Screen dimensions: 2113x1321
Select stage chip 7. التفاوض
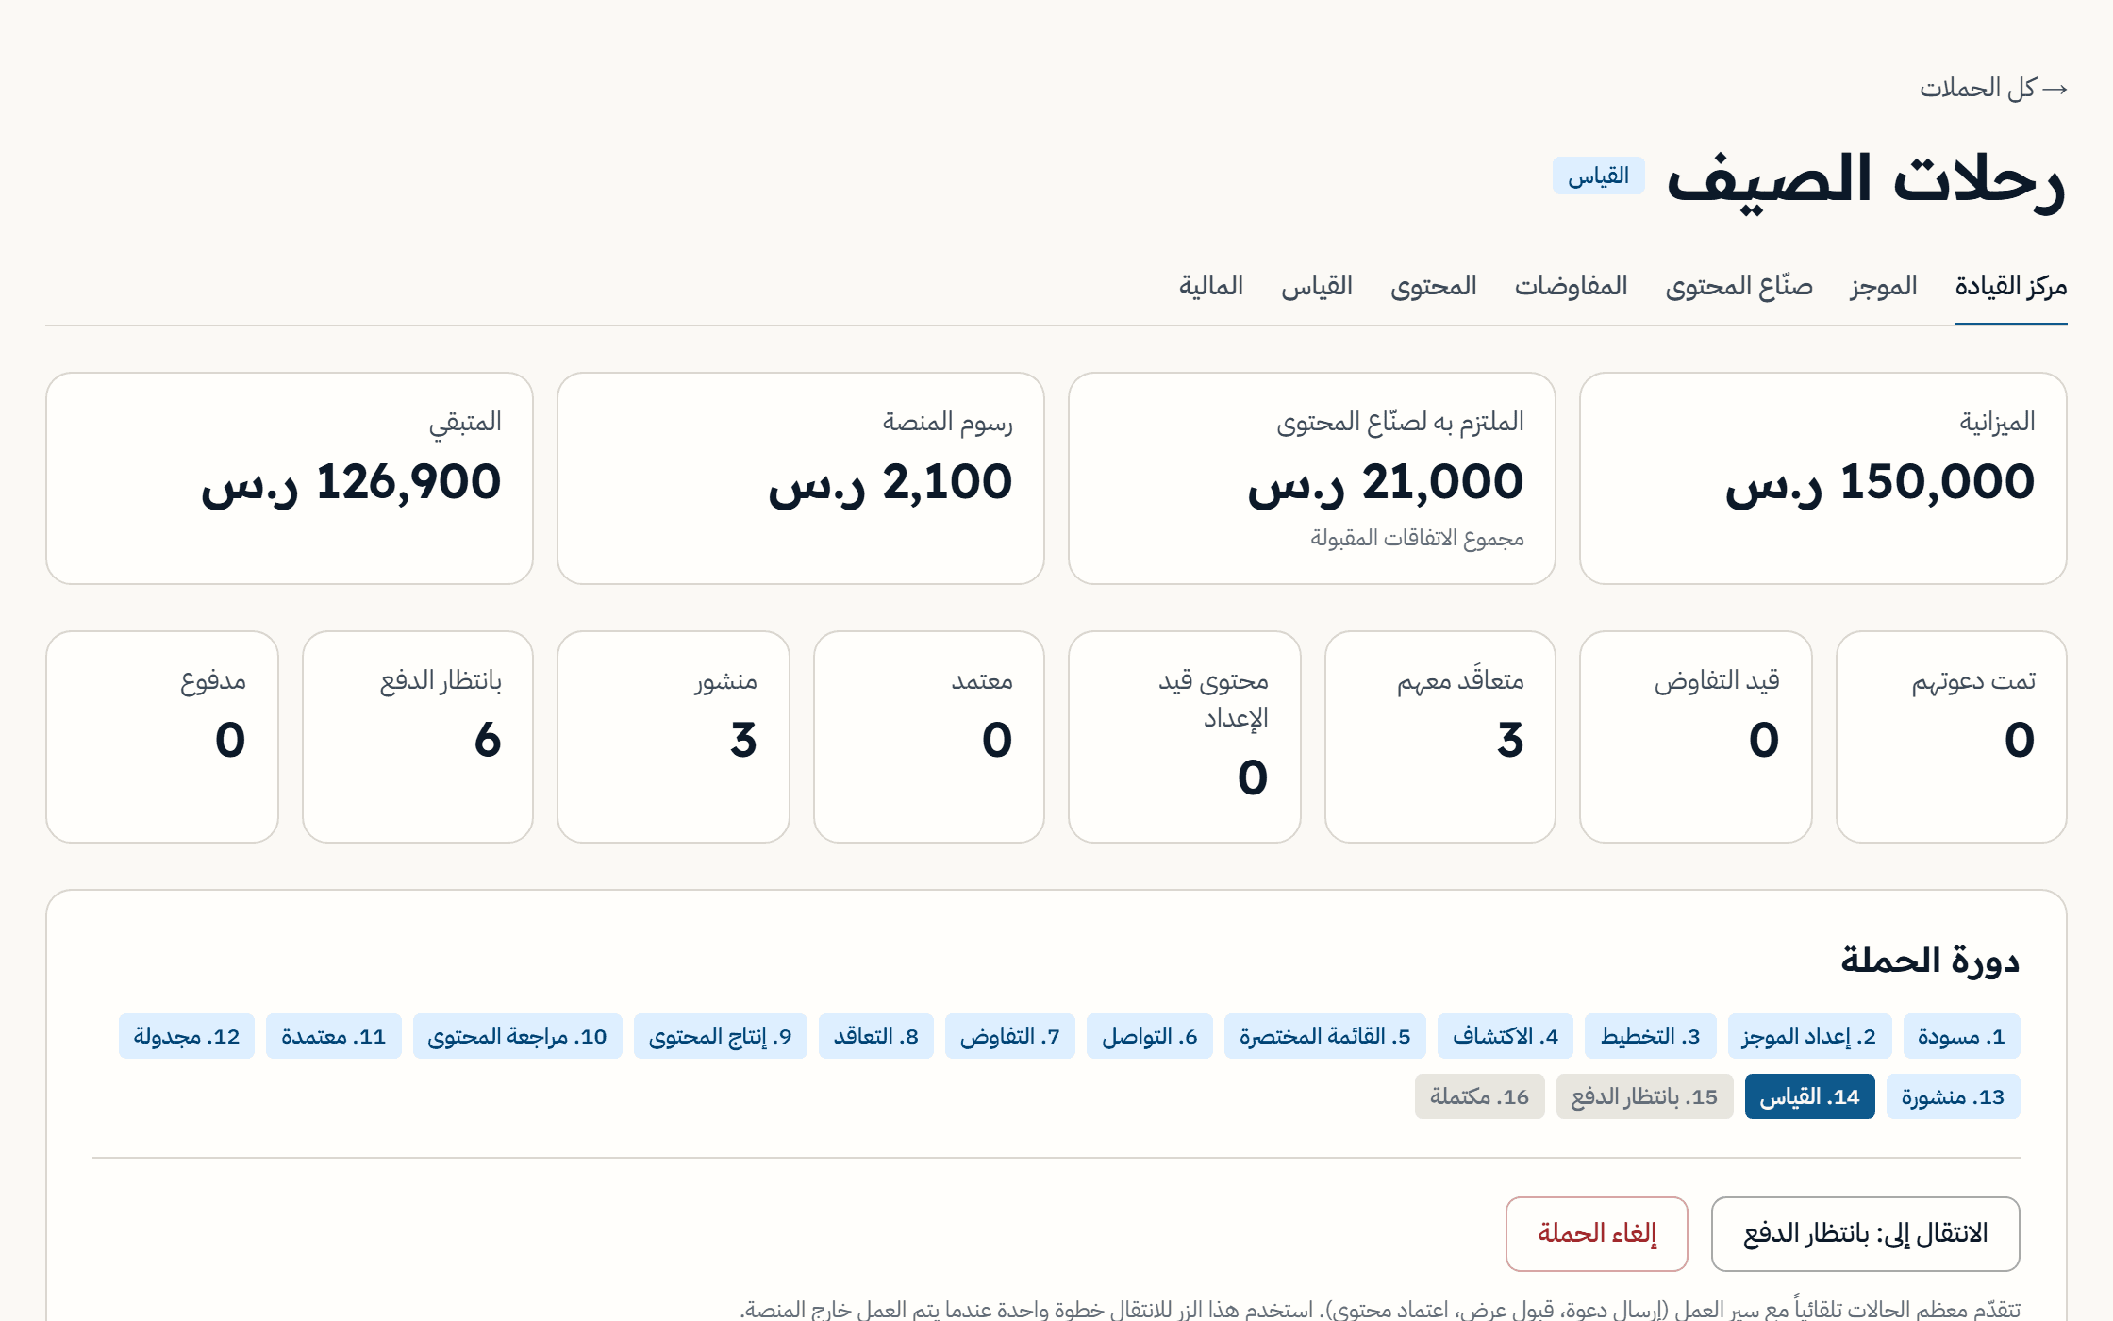click(x=1009, y=1037)
